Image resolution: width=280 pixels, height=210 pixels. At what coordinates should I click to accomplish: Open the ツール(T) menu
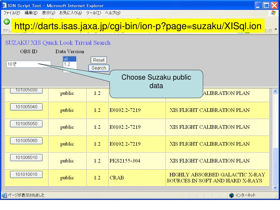pyautogui.click(x=94, y=13)
